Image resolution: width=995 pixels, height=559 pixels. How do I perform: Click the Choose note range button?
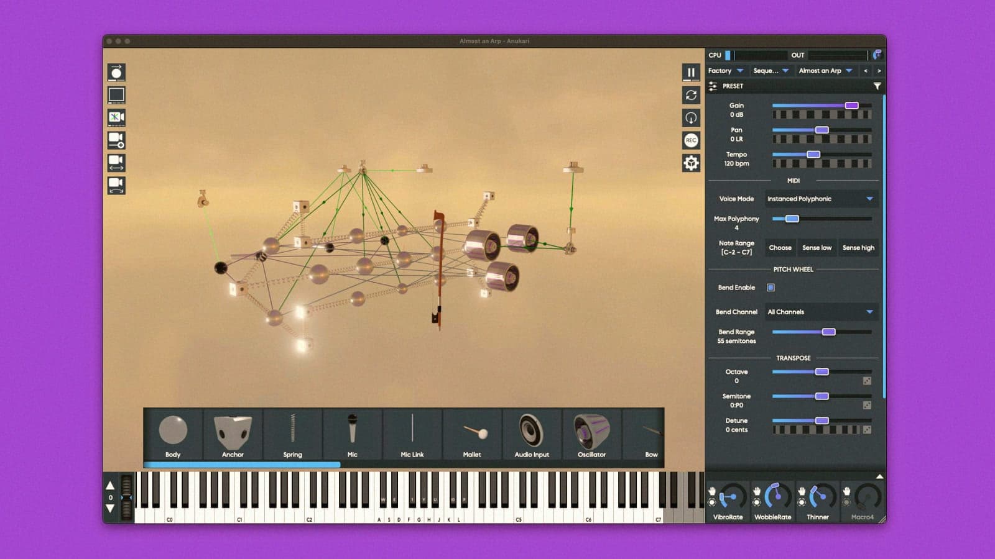[780, 248]
